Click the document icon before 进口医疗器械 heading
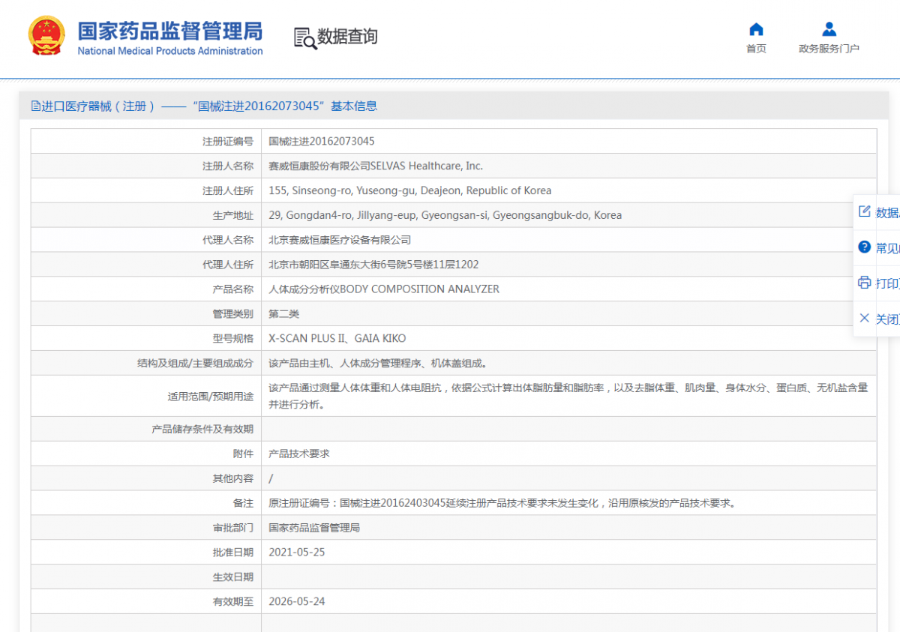 click(35, 106)
